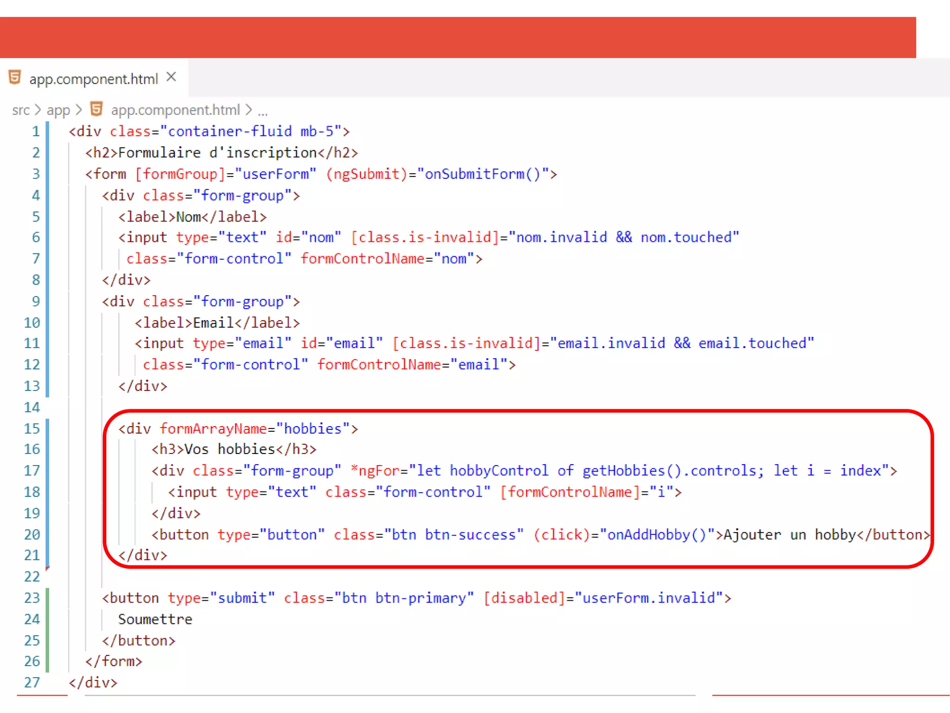The width and height of the screenshot is (950, 713).
Task: Close the app.component.html tab
Action: (x=171, y=77)
